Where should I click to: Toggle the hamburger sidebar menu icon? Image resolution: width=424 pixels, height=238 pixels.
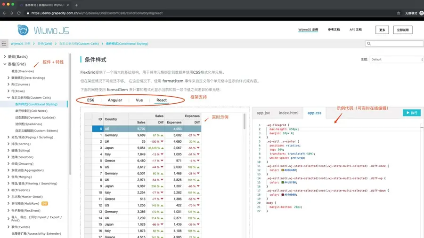(x=4, y=43)
